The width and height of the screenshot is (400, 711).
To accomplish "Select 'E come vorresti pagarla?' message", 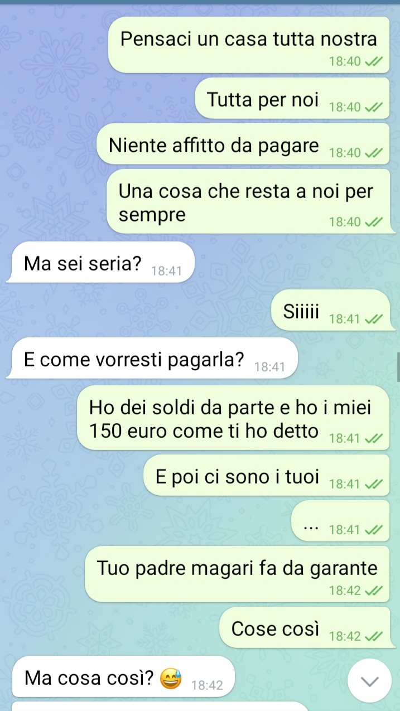I will (152, 359).
